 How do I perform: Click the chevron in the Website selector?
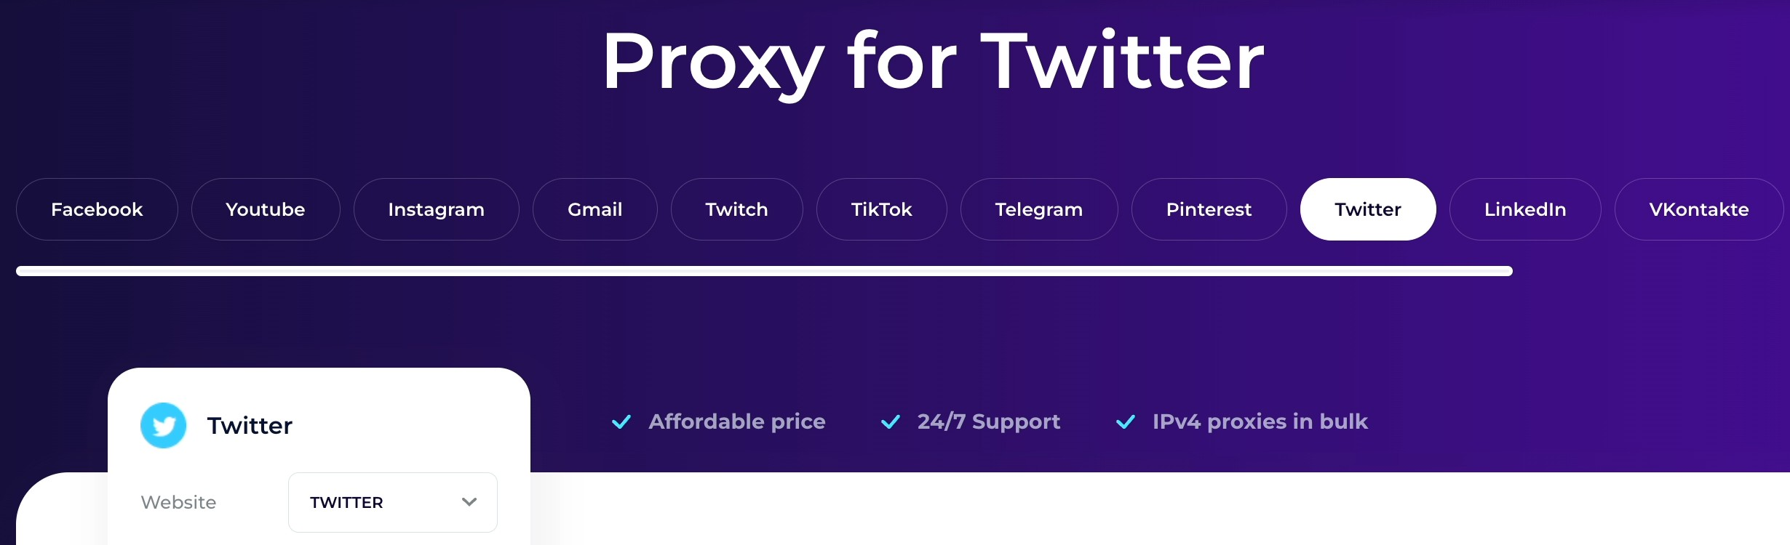coord(469,502)
